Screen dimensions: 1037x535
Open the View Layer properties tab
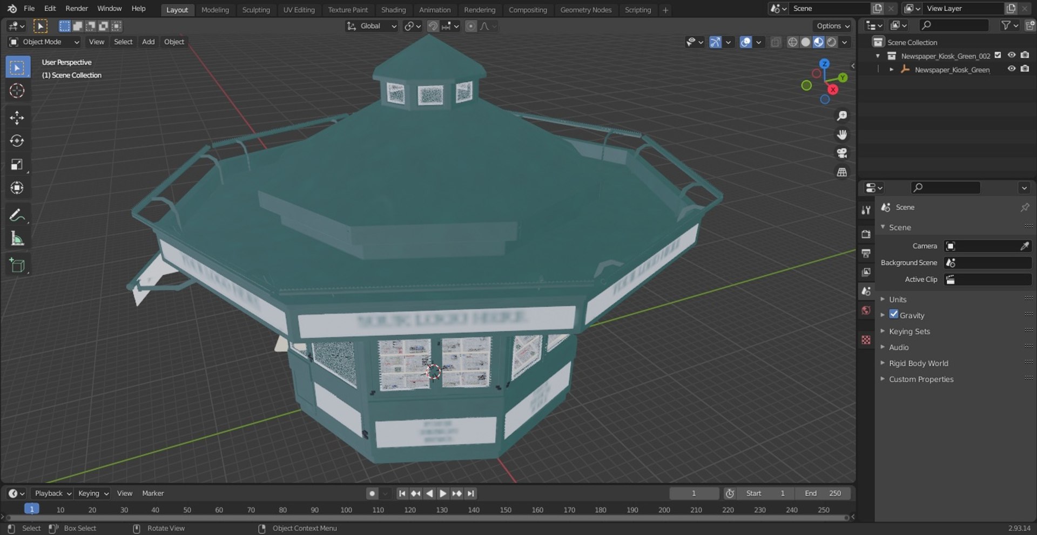pos(866,272)
